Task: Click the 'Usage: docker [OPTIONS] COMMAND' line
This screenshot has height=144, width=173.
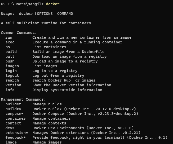Action: (37, 14)
